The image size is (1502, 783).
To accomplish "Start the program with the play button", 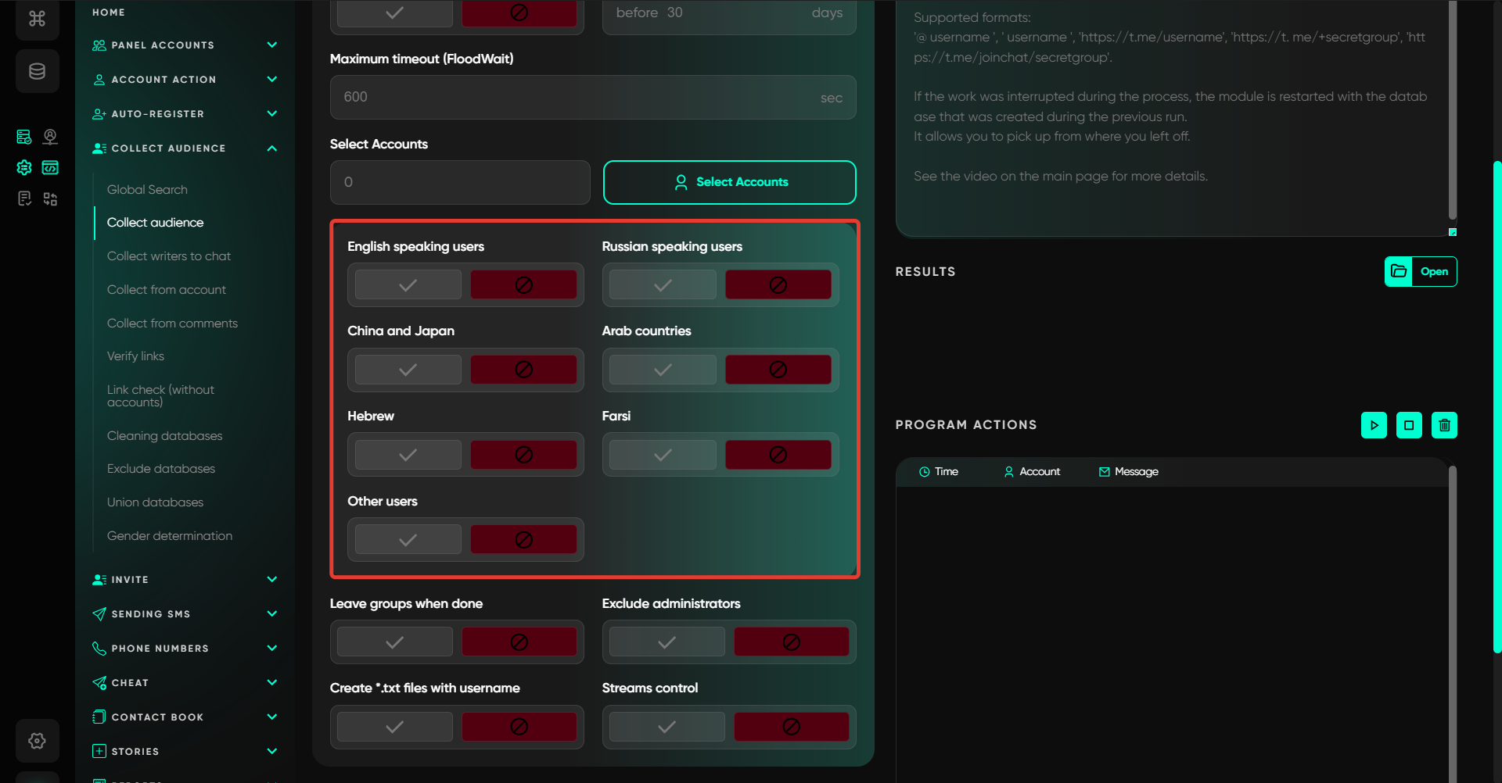I will point(1374,425).
